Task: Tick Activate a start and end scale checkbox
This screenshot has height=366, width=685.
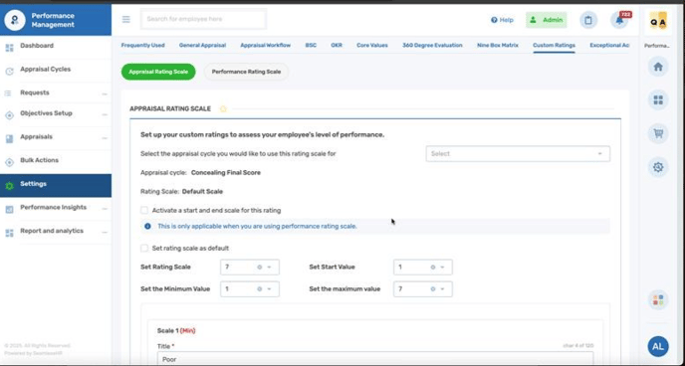Action: [x=144, y=210]
